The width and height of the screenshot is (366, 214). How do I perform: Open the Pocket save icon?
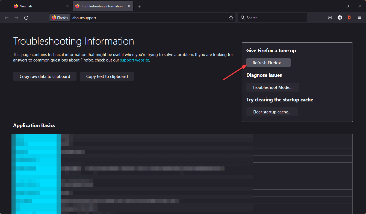click(330, 18)
